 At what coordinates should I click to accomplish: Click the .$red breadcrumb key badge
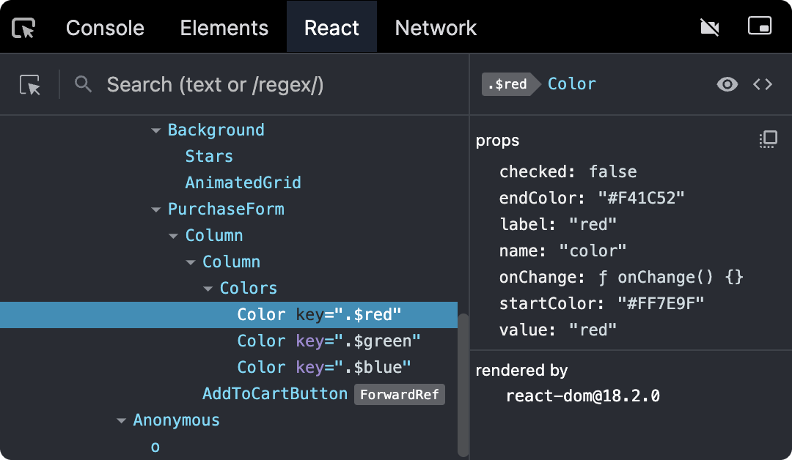coord(507,84)
